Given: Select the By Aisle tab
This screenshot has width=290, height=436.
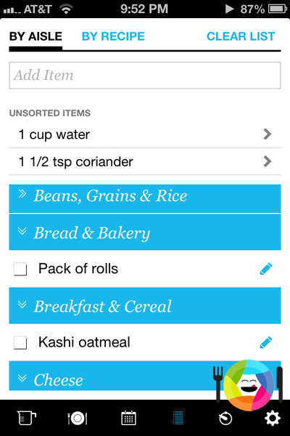Looking at the screenshot, I should click(x=36, y=36).
